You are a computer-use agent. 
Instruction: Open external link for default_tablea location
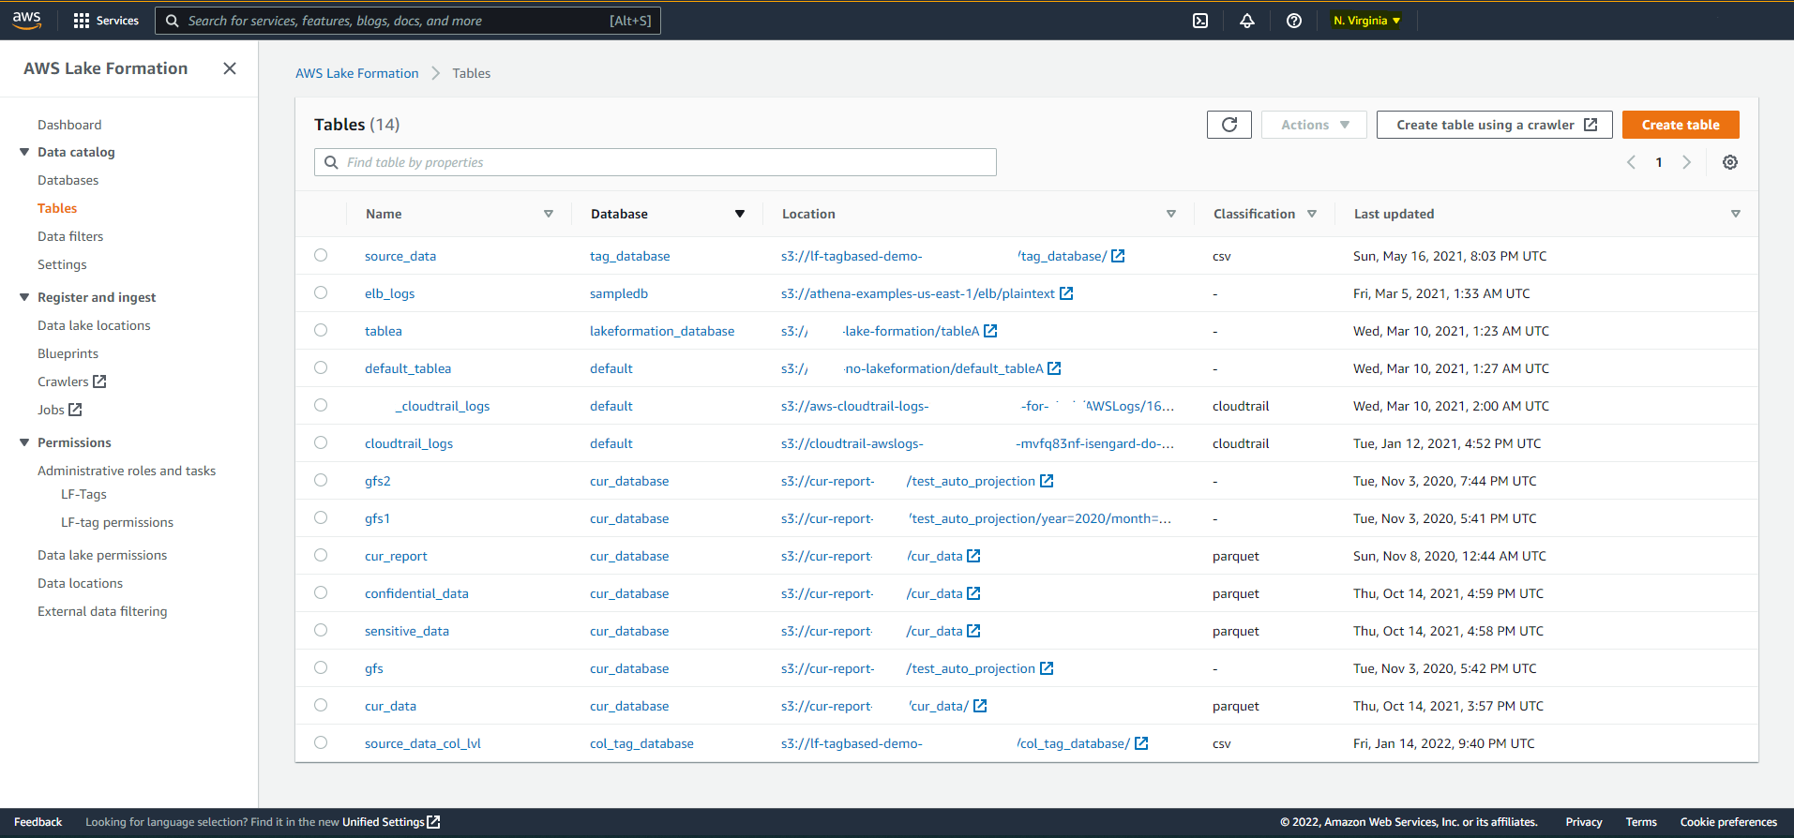(1054, 368)
